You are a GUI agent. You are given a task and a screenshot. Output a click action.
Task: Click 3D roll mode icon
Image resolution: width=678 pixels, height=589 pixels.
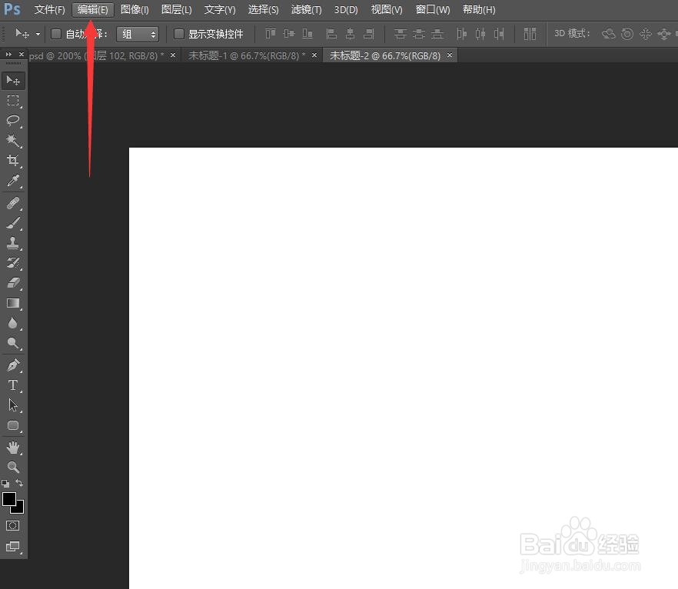[627, 34]
